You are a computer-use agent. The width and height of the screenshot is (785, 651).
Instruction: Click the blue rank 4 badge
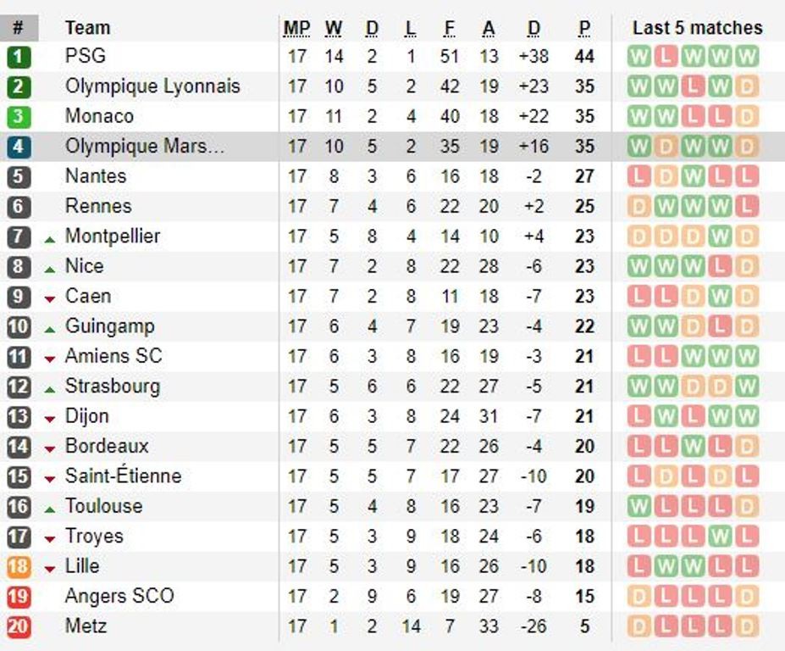(x=19, y=147)
